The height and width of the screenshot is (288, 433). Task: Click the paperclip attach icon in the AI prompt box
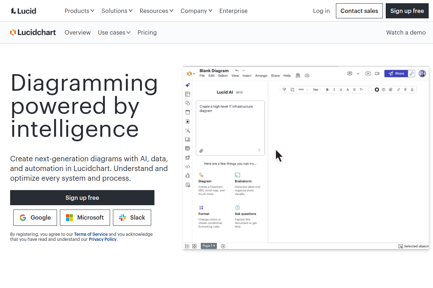(x=201, y=150)
